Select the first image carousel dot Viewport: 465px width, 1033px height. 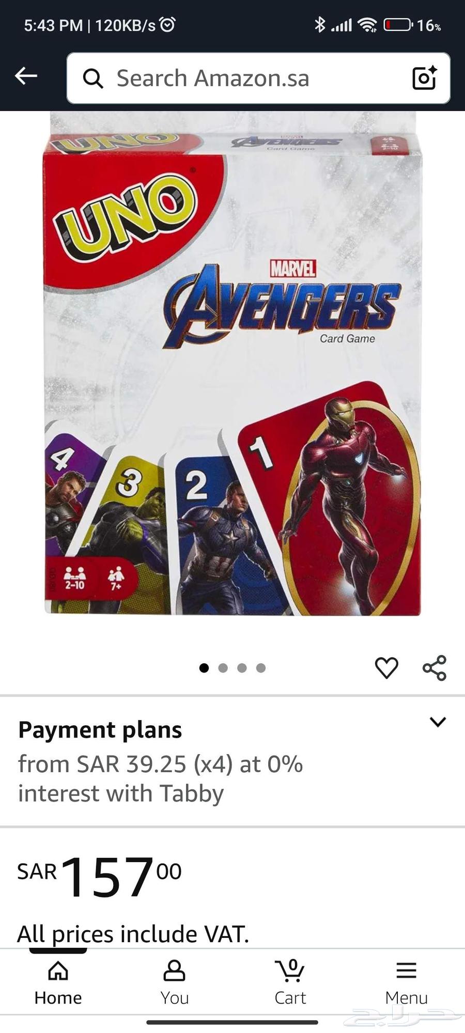tap(204, 668)
